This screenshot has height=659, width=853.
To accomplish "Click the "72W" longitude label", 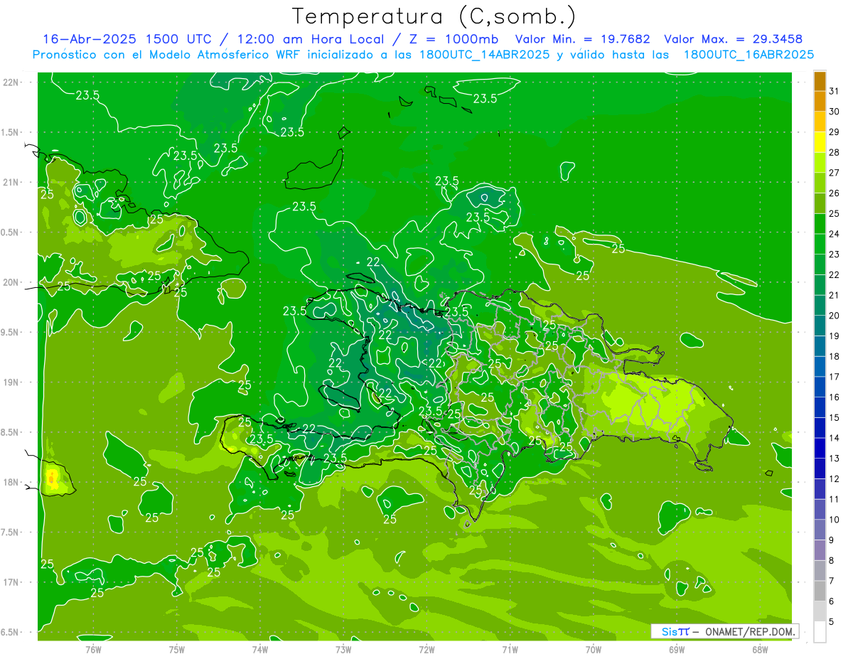I will coord(426,650).
